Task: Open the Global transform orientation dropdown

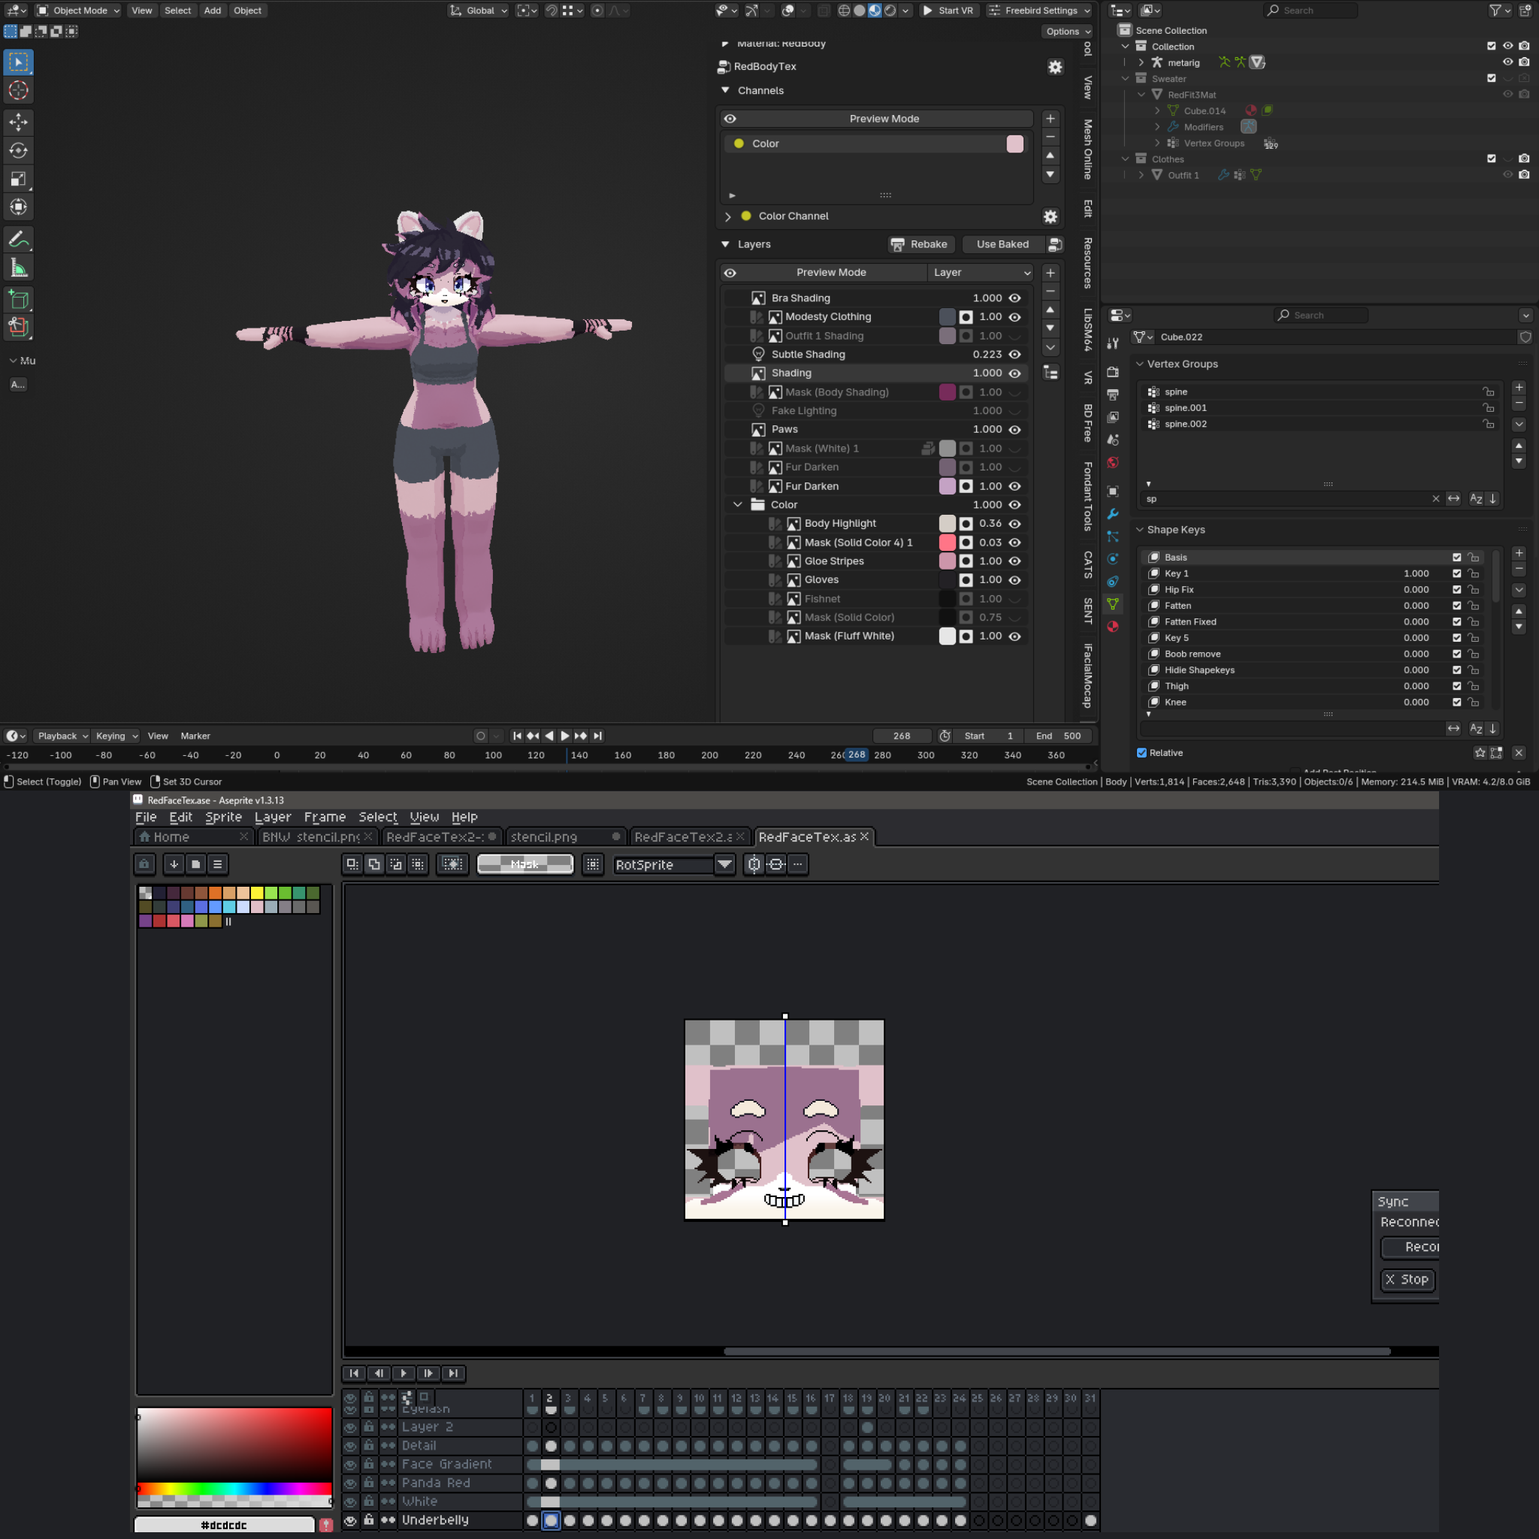Action: click(x=478, y=11)
